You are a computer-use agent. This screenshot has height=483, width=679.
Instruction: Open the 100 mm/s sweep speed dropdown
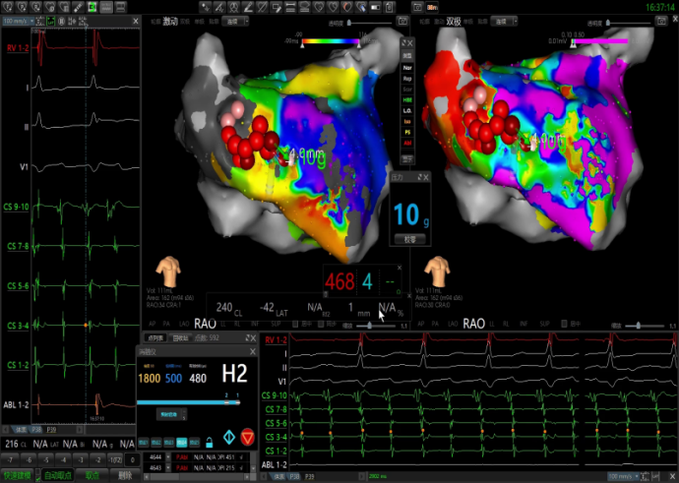click(16, 20)
